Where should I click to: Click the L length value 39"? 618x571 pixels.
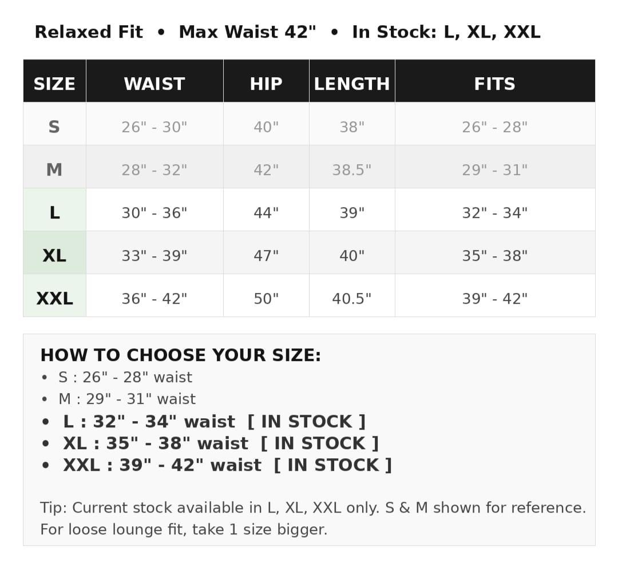[x=352, y=213]
